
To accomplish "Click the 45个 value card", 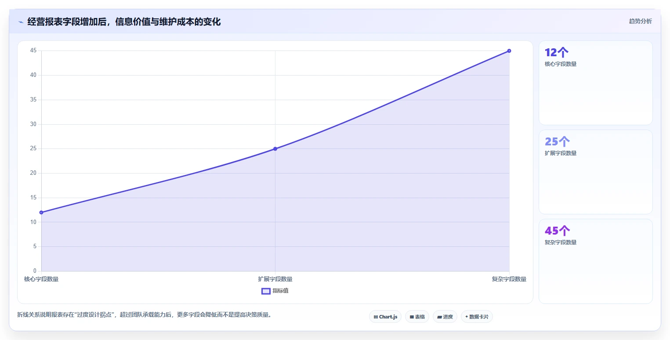I will pyautogui.click(x=595, y=261).
